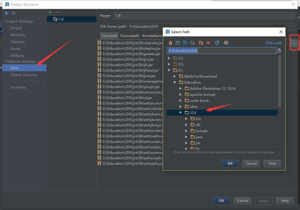Switch to the Classpath tab

(x=109, y=35)
